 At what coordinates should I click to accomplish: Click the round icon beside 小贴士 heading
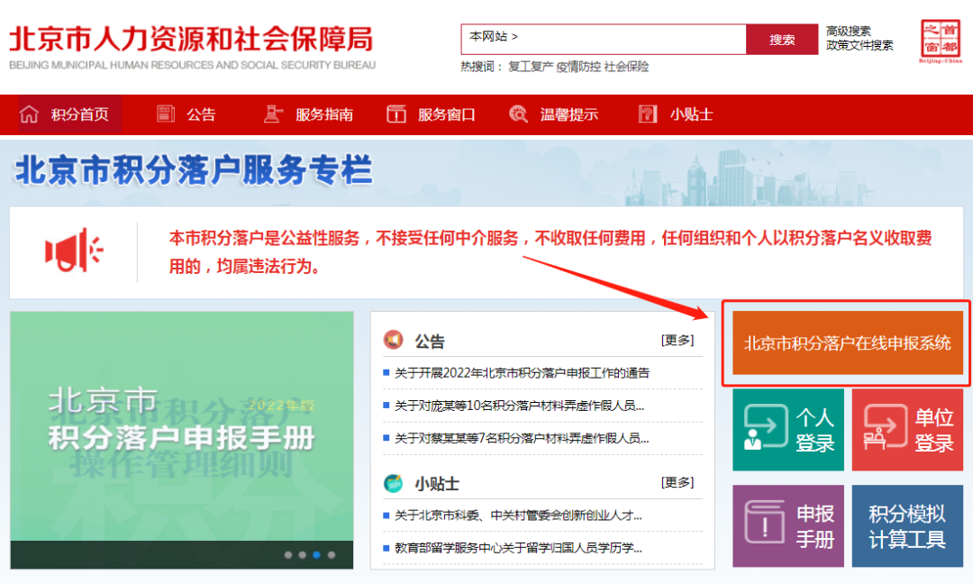click(x=394, y=482)
